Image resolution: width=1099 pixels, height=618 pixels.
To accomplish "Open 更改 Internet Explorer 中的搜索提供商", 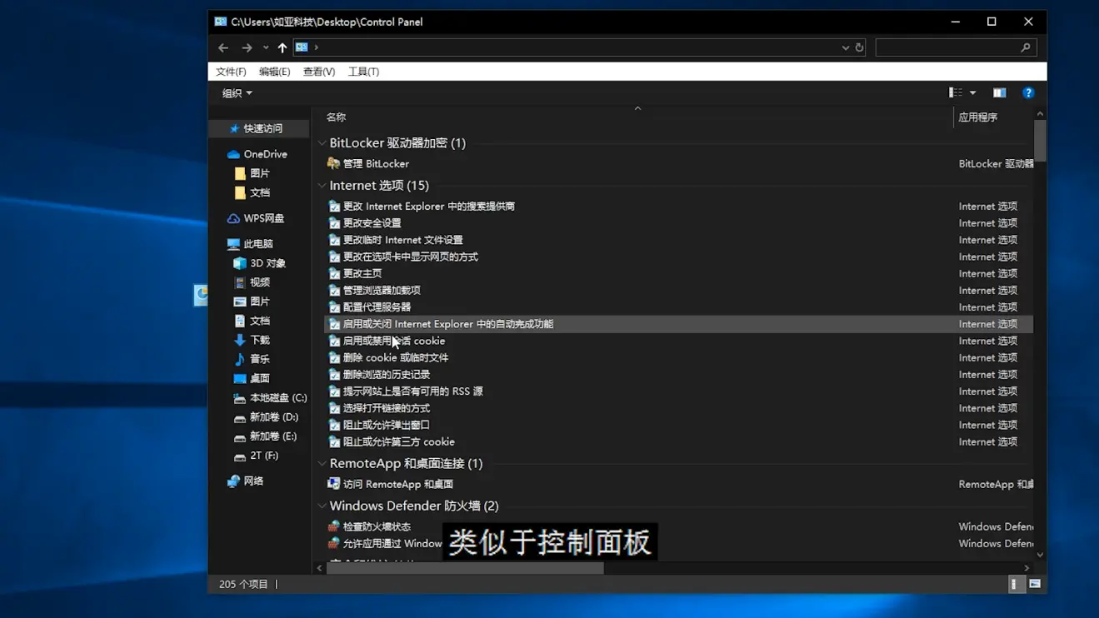I will pyautogui.click(x=428, y=207).
